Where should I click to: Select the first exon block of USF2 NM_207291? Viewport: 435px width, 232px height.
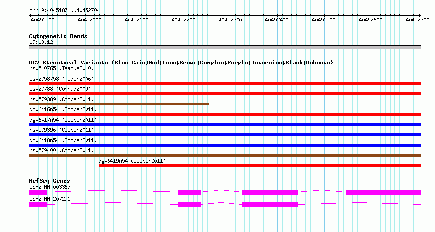tap(38, 205)
